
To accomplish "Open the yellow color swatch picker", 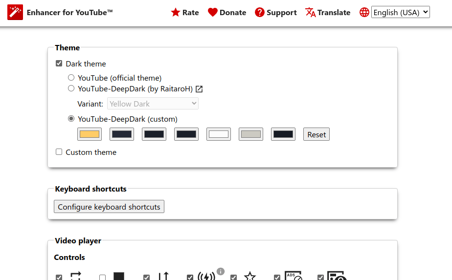I will click(x=90, y=134).
